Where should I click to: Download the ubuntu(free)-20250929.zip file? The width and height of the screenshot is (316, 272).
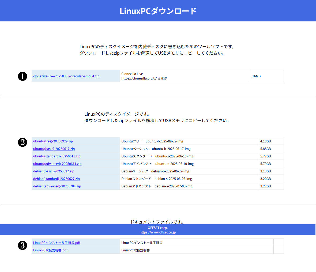53,141
